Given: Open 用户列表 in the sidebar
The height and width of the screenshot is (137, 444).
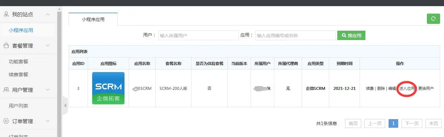Looking at the screenshot, I should (18, 106).
